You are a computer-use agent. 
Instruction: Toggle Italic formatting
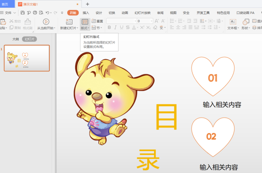pos(115,27)
